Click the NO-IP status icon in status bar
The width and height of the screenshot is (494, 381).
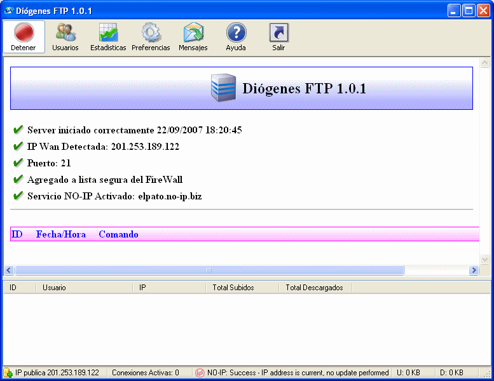coord(199,373)
